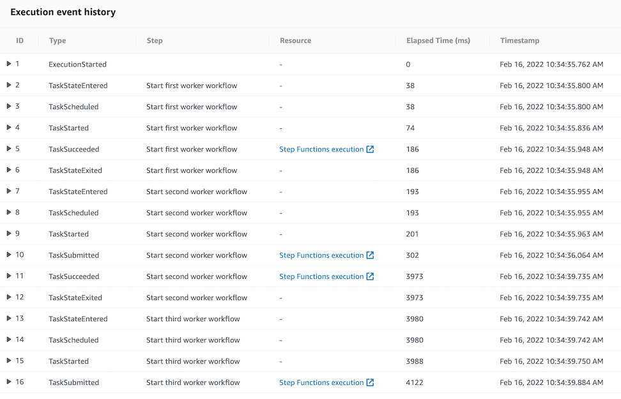Click the Step column header

tap(155, 40)
